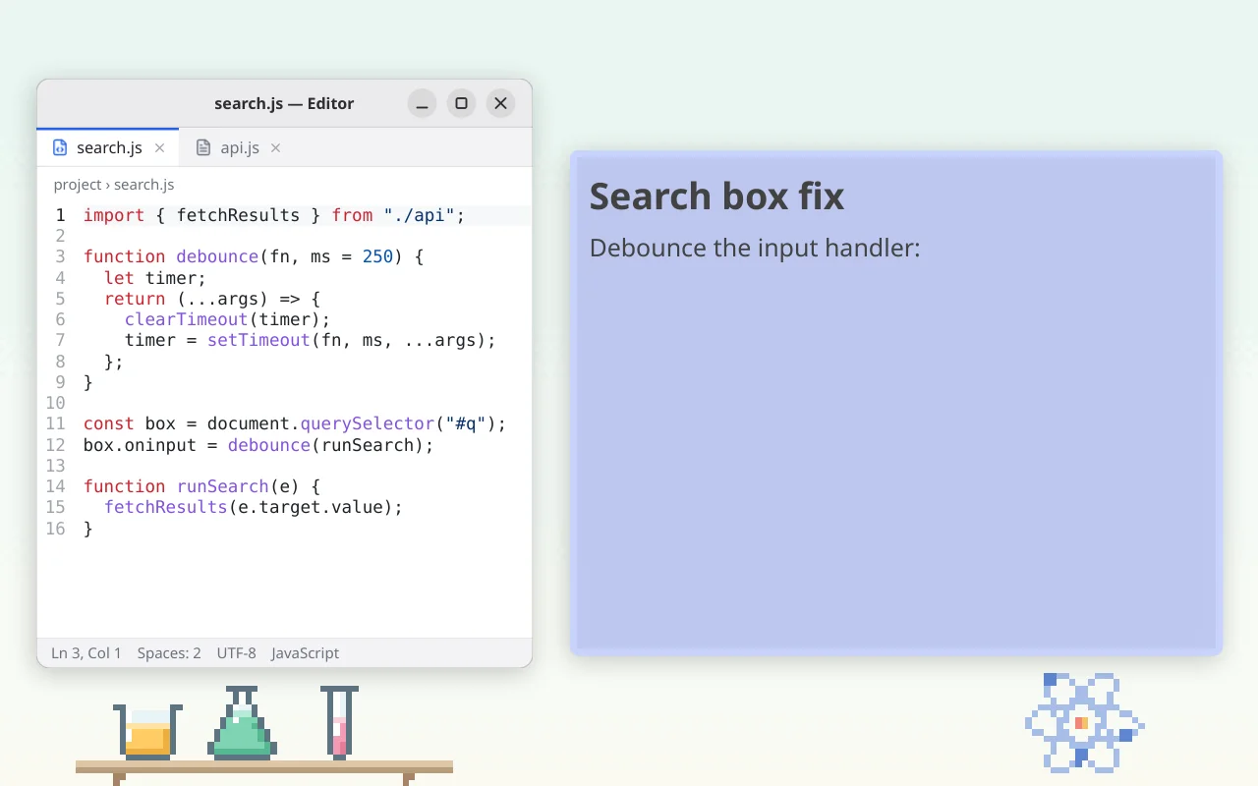Open the 'Spaces: 2' indentation setting
This screenshot has width=1258, height=786.
(x=169, y=653)
